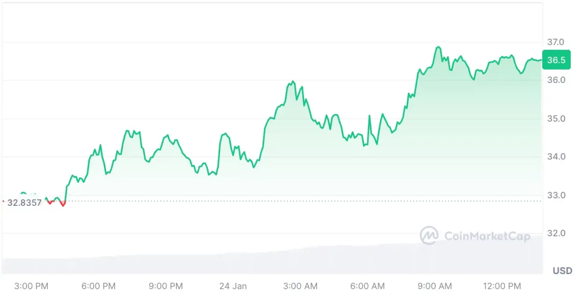Viewport: 581px width, 297px height.
Task: Click the 24 Jan date axis label
Action: pyautogui.click(x=233, y=286)
